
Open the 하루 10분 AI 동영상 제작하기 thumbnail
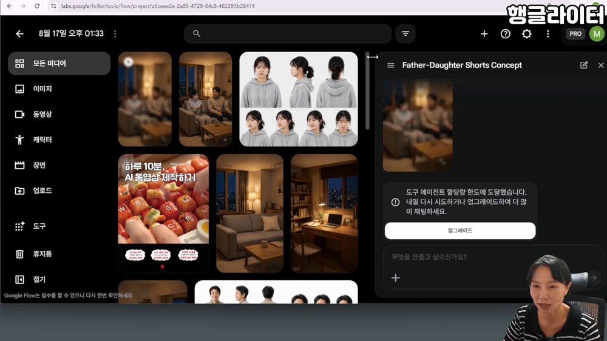pos(163,213)
